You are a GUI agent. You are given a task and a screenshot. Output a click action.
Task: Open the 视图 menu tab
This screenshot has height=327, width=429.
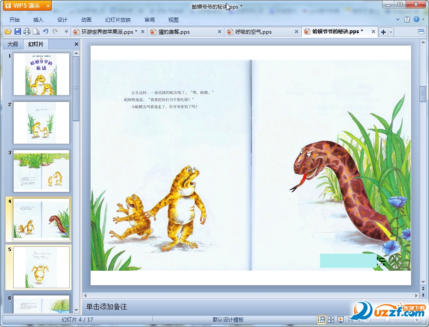coord(173,20)
